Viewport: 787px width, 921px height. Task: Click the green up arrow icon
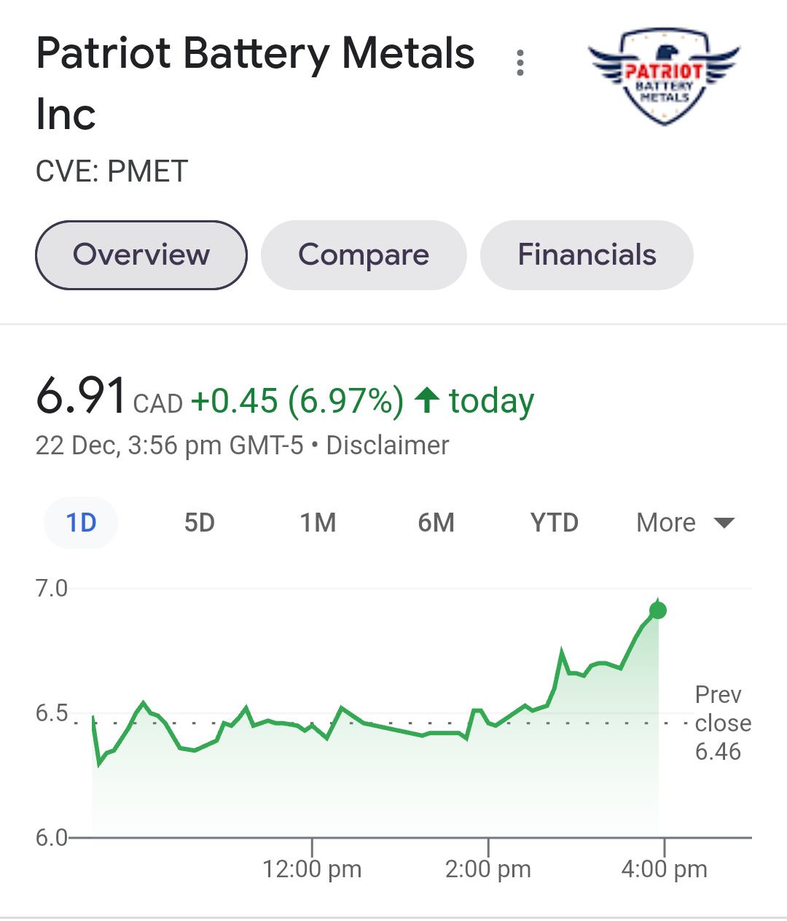(x=427, y=400)
